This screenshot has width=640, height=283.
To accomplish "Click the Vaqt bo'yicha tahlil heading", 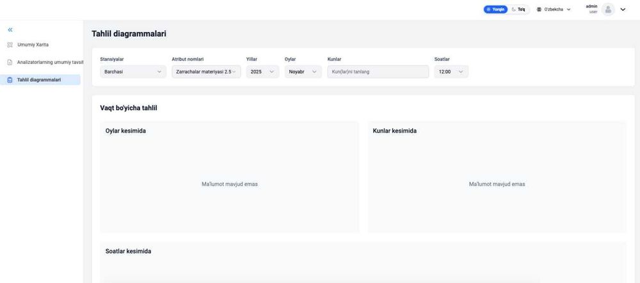I will (x=129, y=108).
